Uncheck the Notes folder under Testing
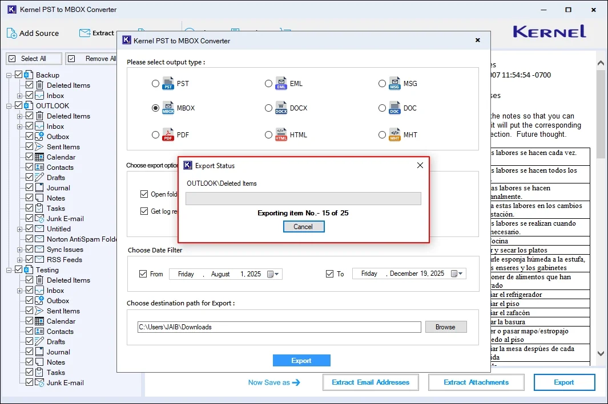This screenshot has height=404, width=608. (x=30, y=362)
